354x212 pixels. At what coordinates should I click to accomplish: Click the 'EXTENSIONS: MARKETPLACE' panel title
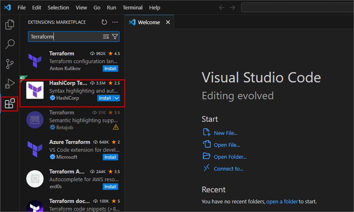tap(57, 22)
